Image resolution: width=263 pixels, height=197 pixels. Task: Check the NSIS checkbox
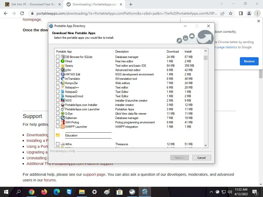[x=58, y=100]
